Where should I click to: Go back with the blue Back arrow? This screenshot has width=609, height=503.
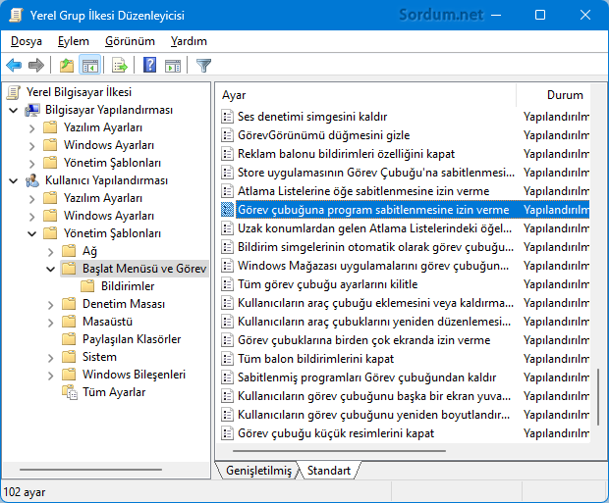pos(14,65)
